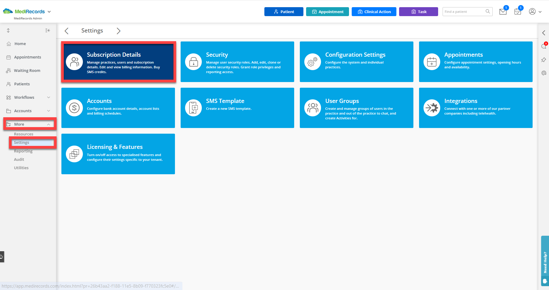This screenshot has width=549, height=290.
Task: Open the mail envelope messages icon
Action: pos(503,12)
